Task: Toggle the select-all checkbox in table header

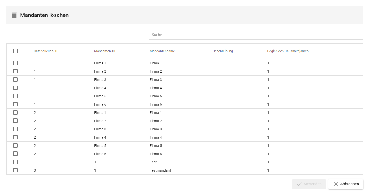Action: point(15,51)
